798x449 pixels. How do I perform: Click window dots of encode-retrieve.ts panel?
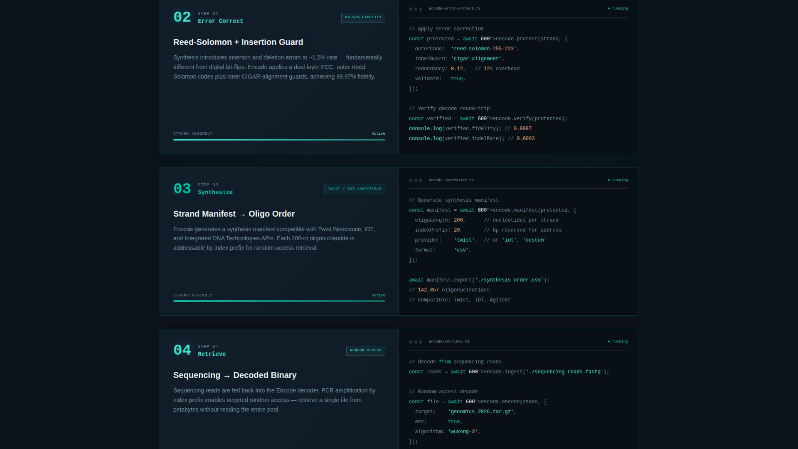tap(415, 342)
